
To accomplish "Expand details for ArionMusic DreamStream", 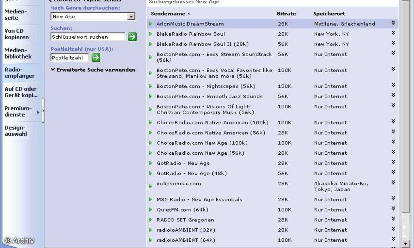I will click(393, 23).
